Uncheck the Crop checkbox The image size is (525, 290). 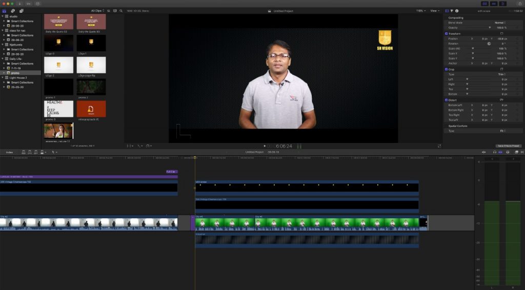pos(447,69)
